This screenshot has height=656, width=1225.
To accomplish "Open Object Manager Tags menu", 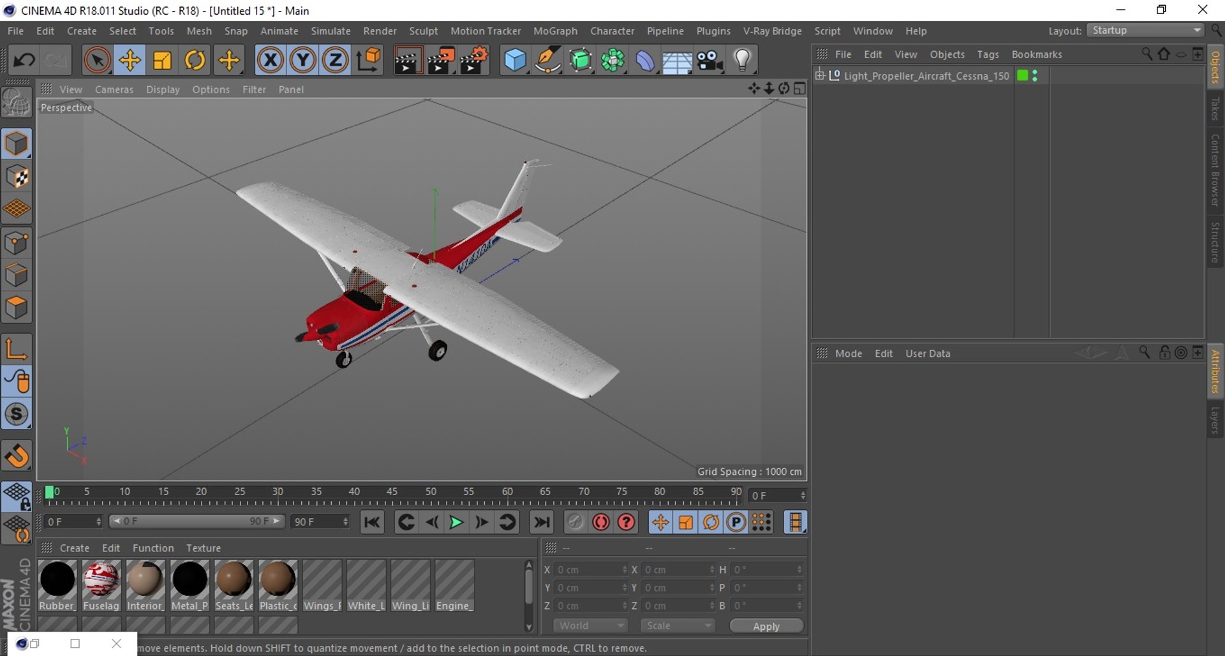I will pos(988,54).
